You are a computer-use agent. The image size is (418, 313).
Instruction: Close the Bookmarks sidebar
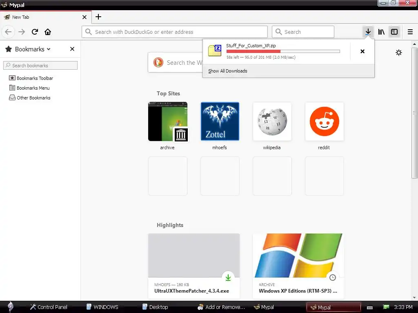point(72,49)
